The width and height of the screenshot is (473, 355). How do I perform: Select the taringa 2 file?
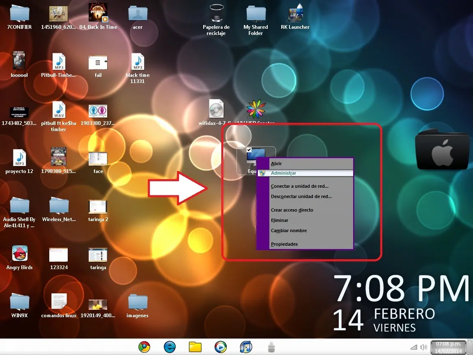point(98,207)
